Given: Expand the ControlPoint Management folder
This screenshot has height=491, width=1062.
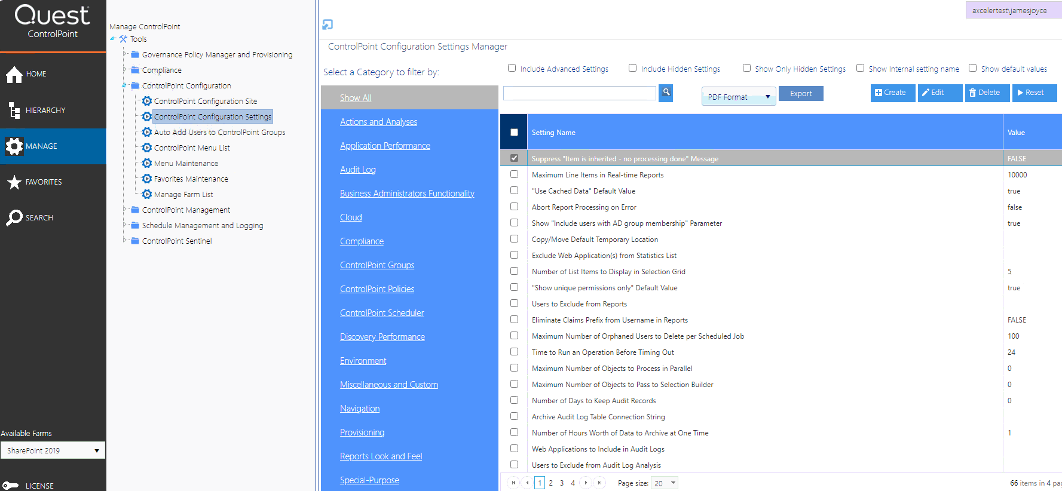Looking at the screenshot, I should [125, 210].
